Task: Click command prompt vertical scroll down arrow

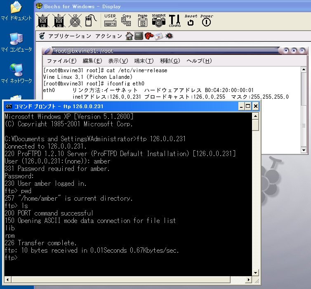Action: (x=255, y=273)
